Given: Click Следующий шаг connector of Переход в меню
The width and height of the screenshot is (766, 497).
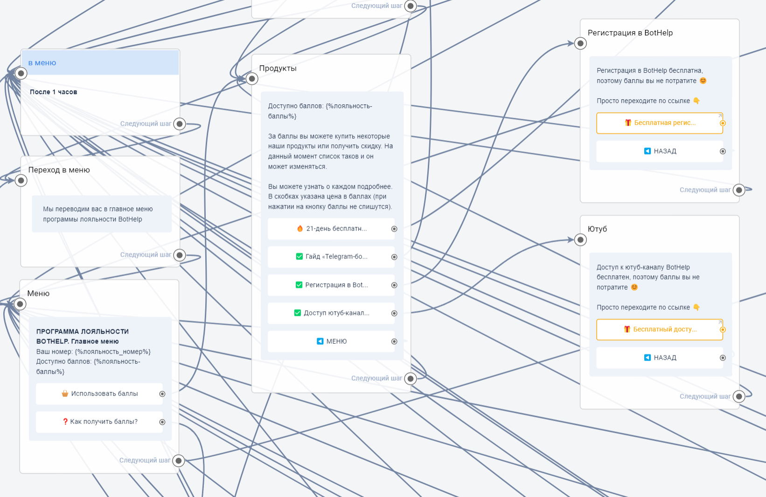Looking at the screenshot, I should tap(180, 255).
